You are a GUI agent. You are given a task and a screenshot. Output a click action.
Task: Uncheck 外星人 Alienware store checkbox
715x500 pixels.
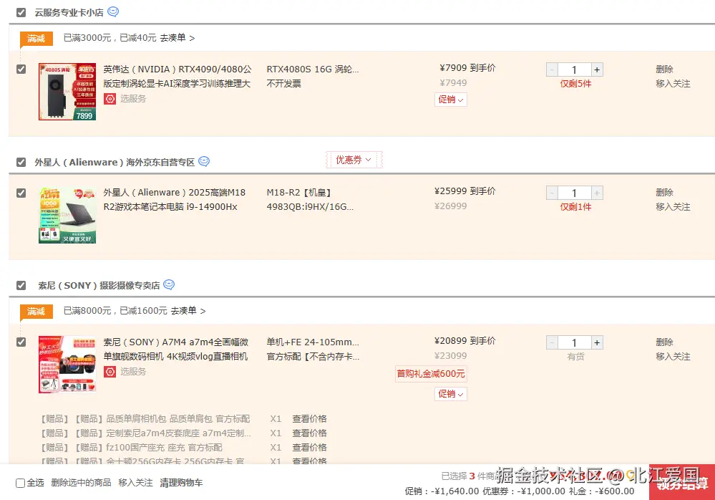[21, 162]
